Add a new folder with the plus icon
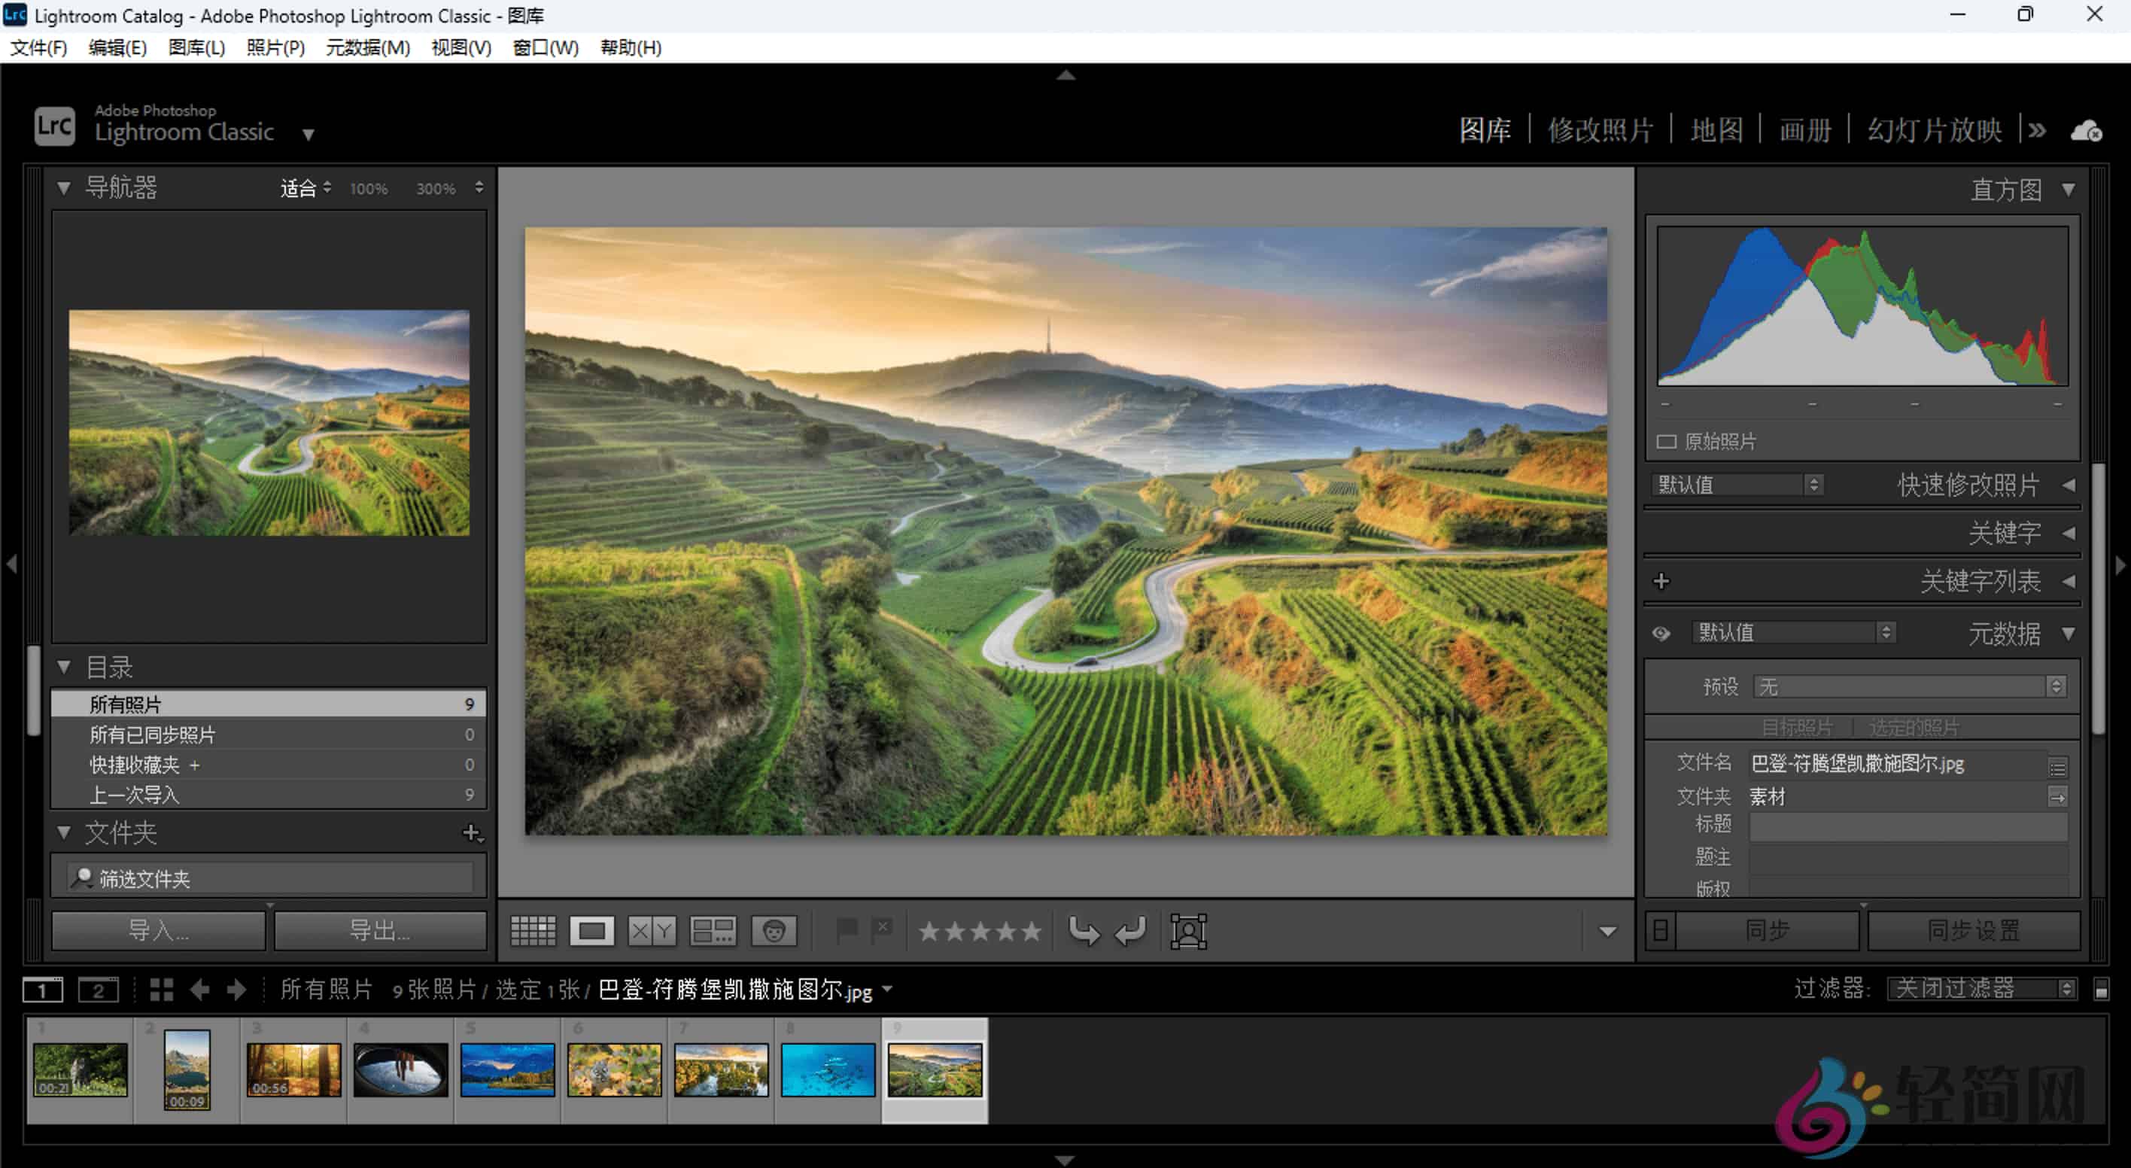 pos(470,833)
